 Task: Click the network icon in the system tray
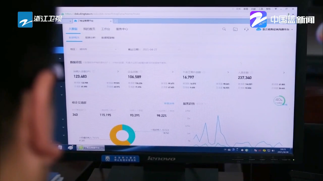pyautogui.click(x=269, y=151)
